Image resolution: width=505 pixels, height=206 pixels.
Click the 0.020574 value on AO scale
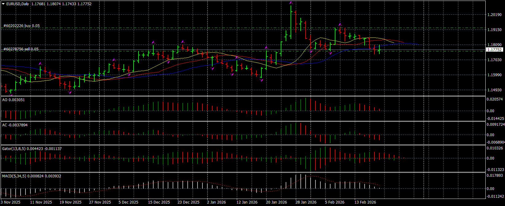[495, 99]
